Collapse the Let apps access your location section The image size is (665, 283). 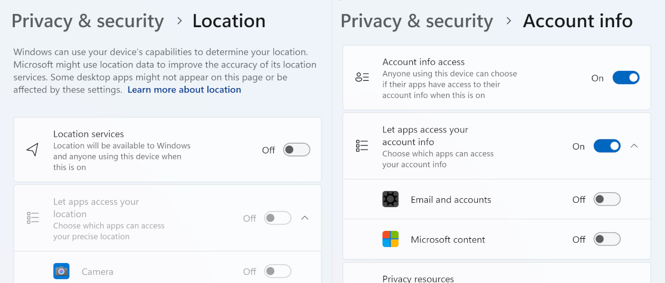(305, 218)
